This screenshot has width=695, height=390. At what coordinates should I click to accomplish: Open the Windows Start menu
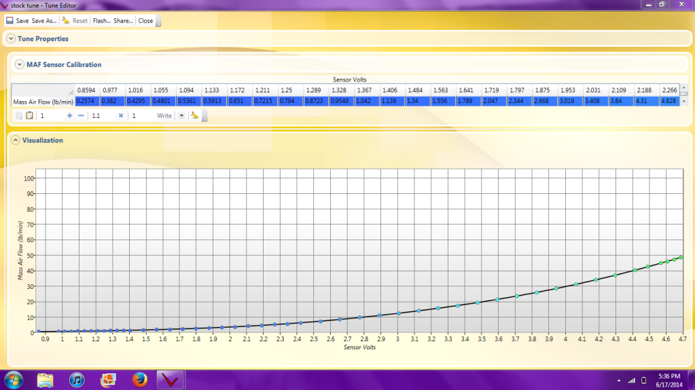click(x=14, y=381)
